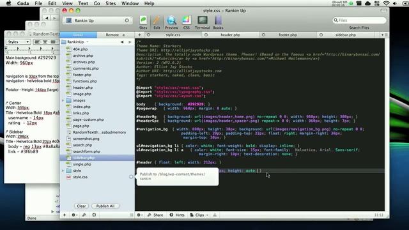
Task: Select the highlighted sidebar.php file
Action: click(97, 158)
